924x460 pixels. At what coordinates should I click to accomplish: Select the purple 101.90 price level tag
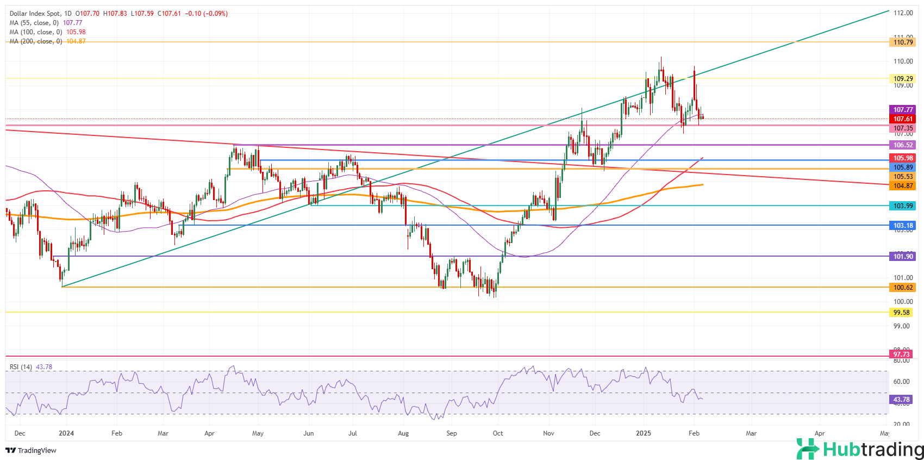[x=902, y=257]
